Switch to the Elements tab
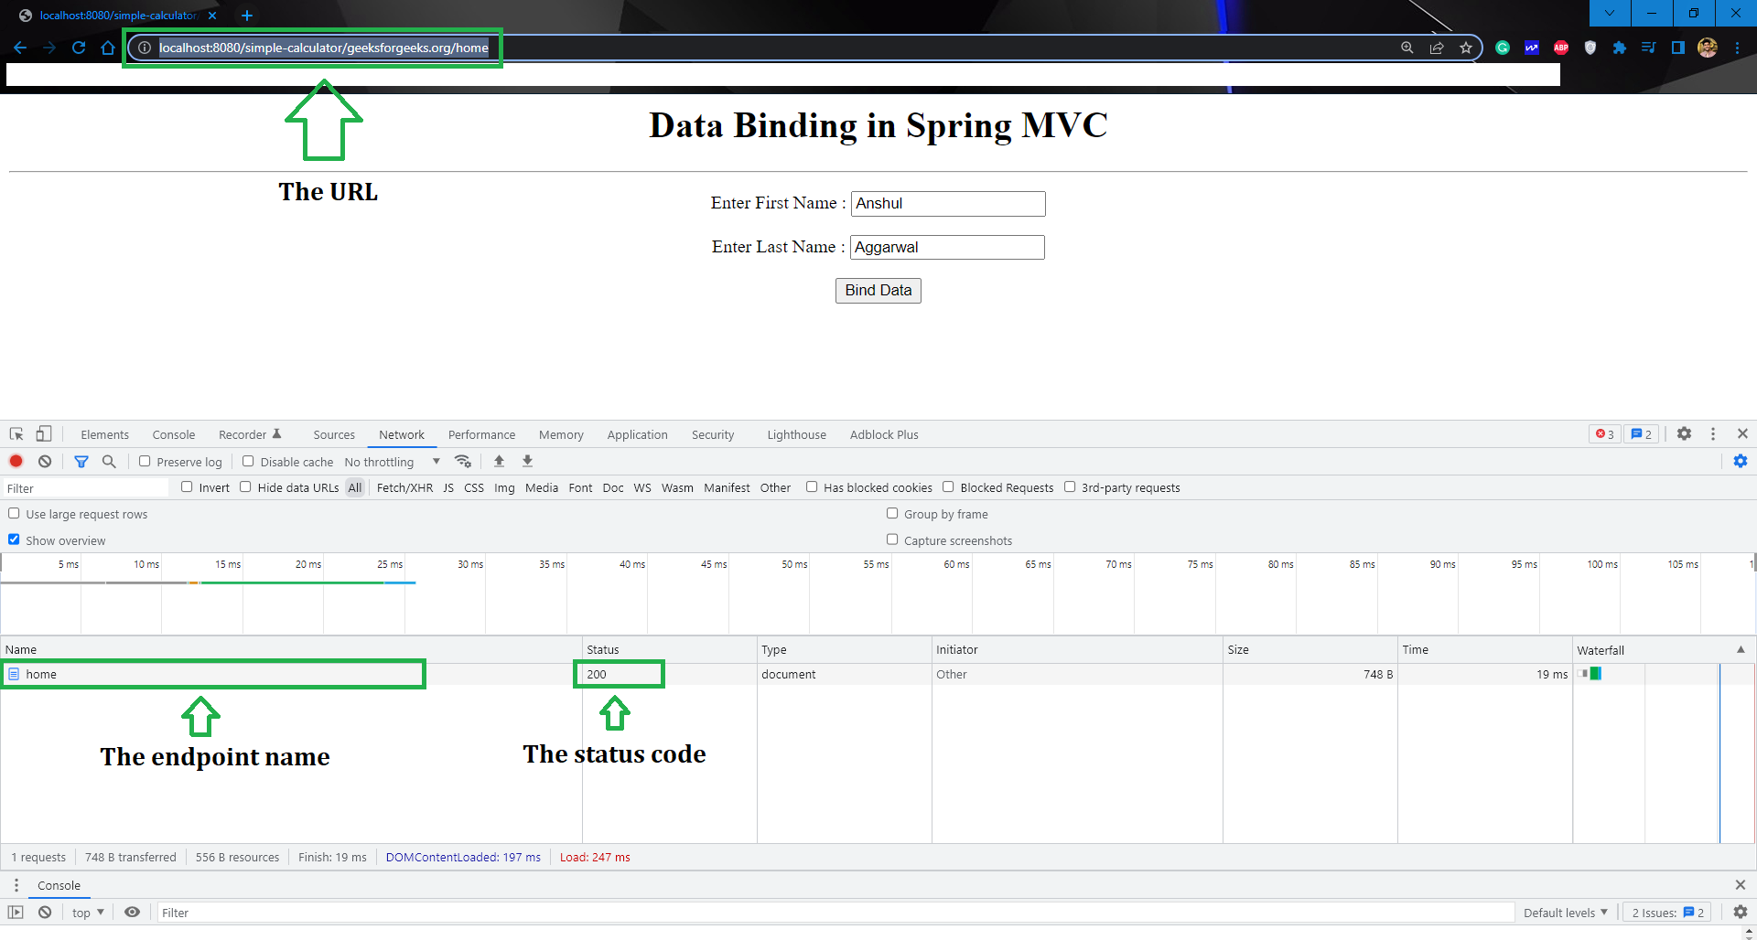1757x940 pixels. tap(104, 434)
